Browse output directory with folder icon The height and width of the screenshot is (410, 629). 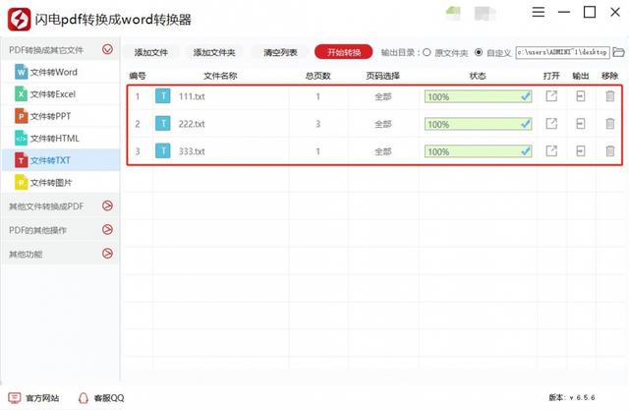[619, 52]
